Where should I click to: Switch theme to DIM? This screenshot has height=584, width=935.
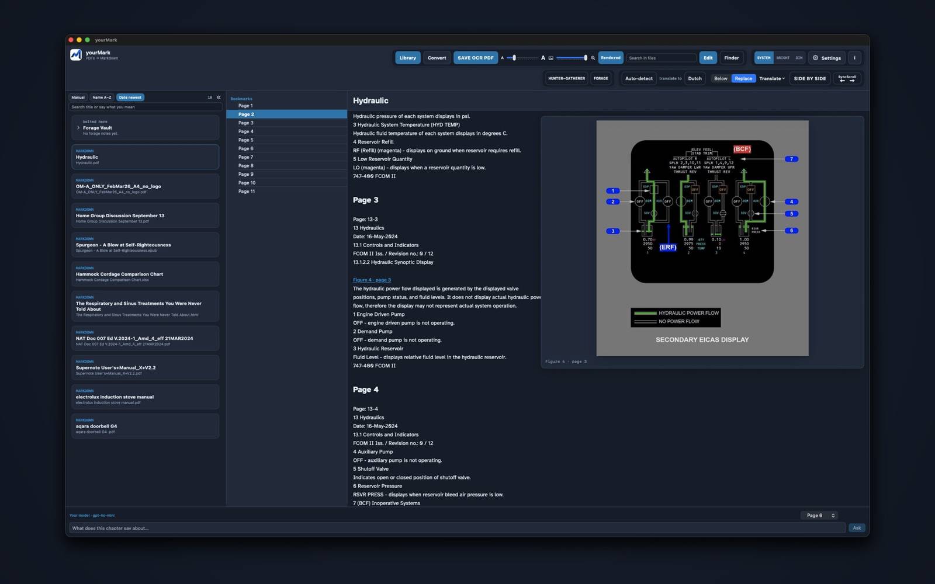[x=799, y=58]
